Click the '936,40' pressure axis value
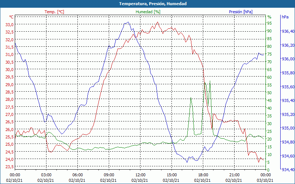Screen dimensions: 295x184 pos(288,31)
